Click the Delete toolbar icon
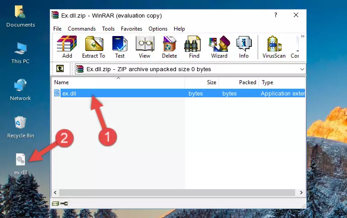This screenshot has height=218, width=347. pyautogui.click(x=169, y=47)
